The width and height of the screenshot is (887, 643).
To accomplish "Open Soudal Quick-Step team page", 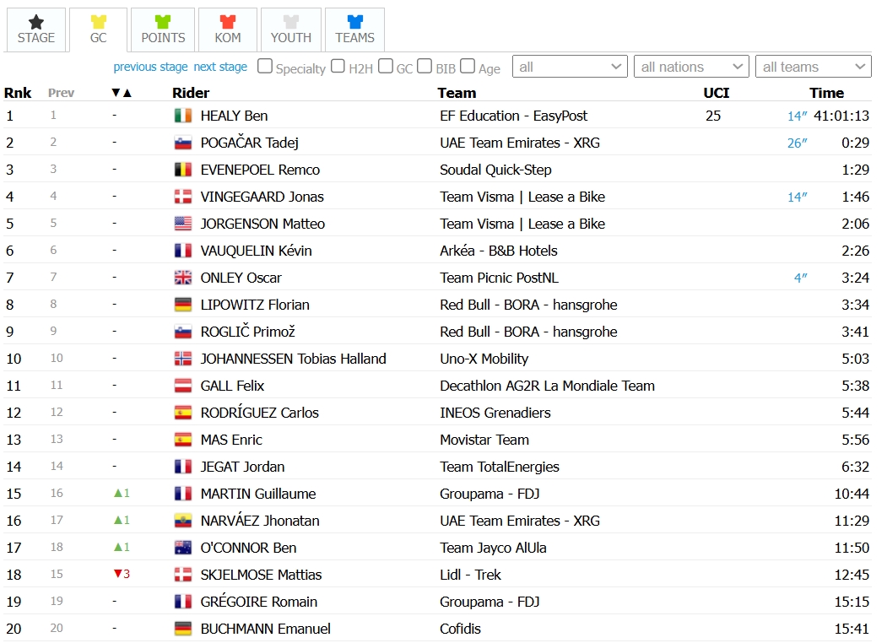I will (x=495, y=170).
